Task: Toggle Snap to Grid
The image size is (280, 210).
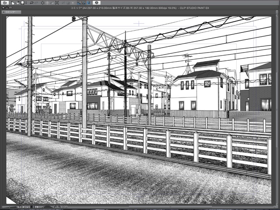Action: [x=89, y=3]
